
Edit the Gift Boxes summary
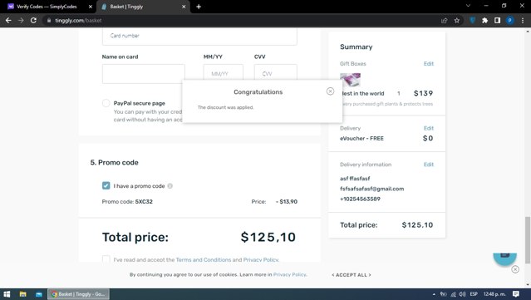coord(429,64)
